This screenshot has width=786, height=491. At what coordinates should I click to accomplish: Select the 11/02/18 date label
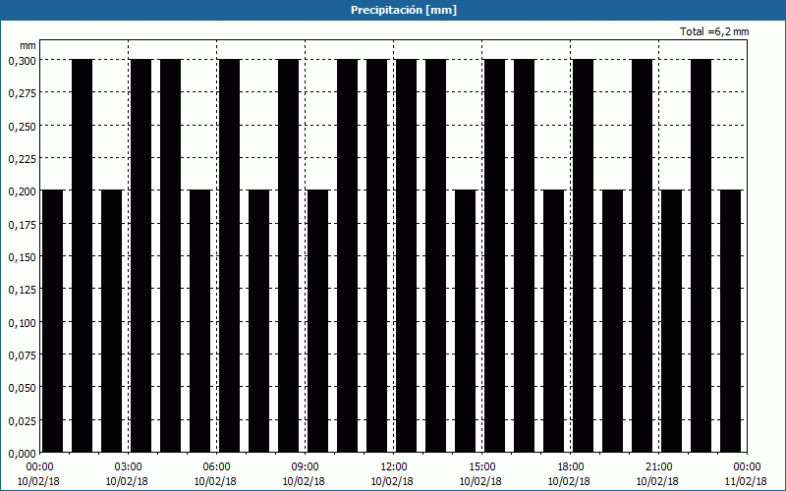tap(746, 481)
